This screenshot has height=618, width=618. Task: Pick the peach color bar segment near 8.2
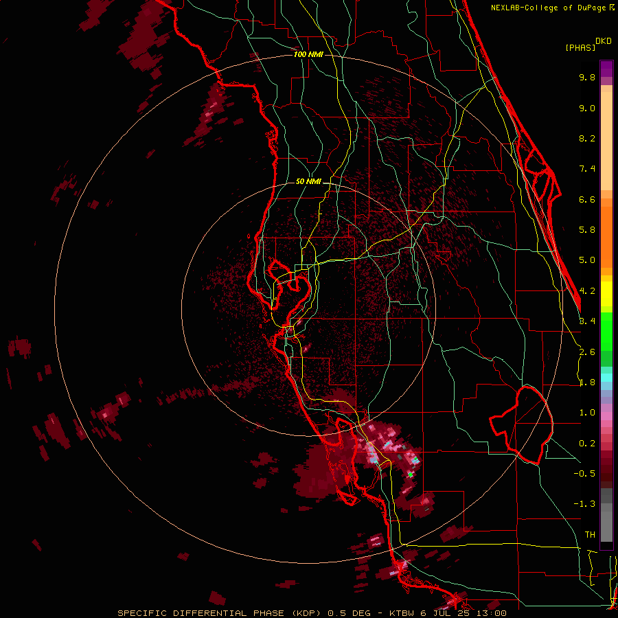click(x=606, y=140)
